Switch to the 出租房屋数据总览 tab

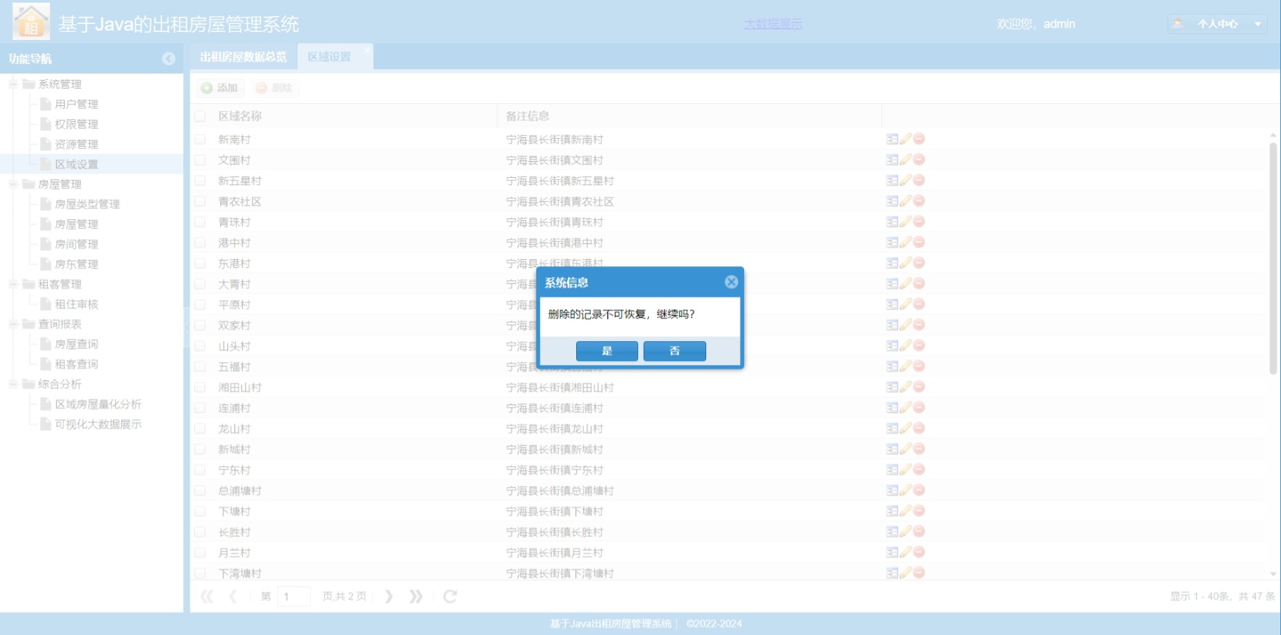coord(243,57)
